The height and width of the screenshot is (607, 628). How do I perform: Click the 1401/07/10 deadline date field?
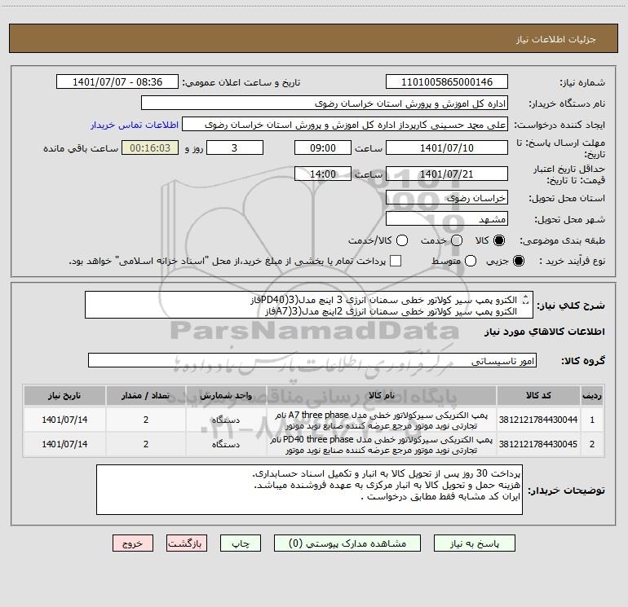coord(447,147)
